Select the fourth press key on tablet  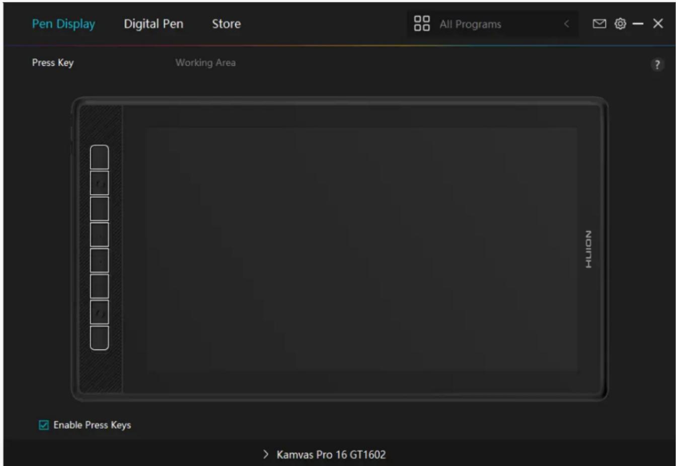click(100, 235)
